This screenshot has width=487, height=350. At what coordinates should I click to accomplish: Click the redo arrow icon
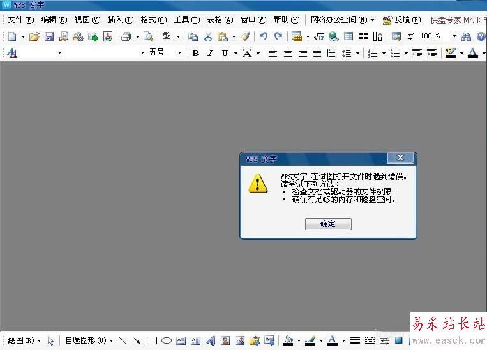click(278, 36)
